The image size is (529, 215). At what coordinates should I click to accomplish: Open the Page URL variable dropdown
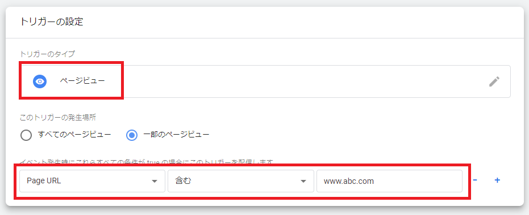[92, 181]
